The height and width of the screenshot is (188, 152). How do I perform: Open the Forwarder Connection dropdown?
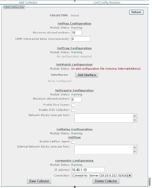[101, 176]
